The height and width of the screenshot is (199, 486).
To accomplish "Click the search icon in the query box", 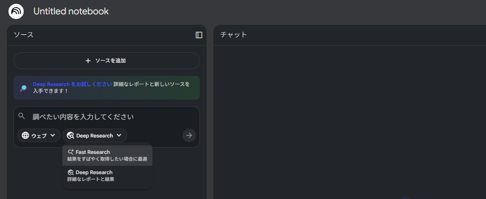I will pos(22,116).
